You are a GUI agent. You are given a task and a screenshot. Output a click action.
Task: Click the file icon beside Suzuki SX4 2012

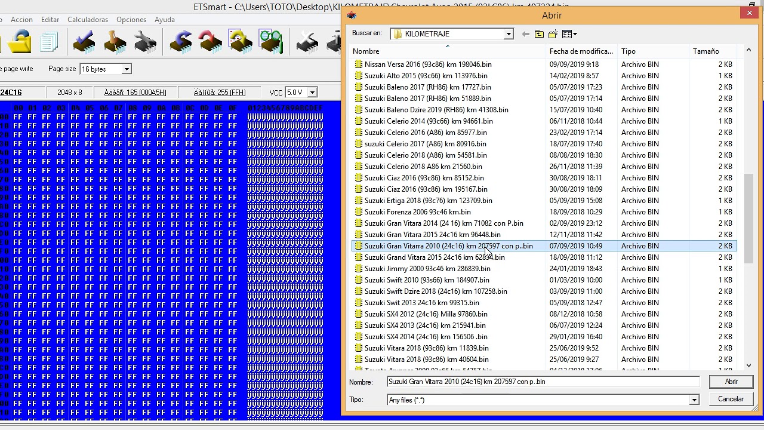[x=358, y=314]
